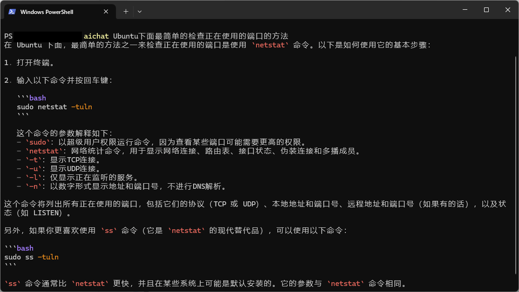Click the 'PS' prompt text
Image resolution: width=519 pixels, height=292 pixels.
[8, 36]
